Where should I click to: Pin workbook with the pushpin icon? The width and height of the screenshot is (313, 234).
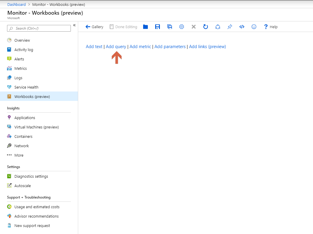[x=230, y=27]
